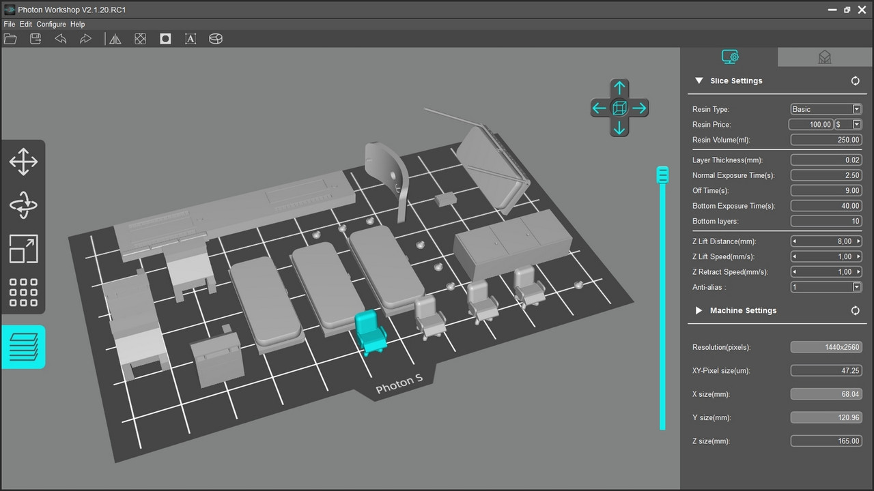
Task: Edit the Bottom Exposure Time field
Action: coord(826,206)
